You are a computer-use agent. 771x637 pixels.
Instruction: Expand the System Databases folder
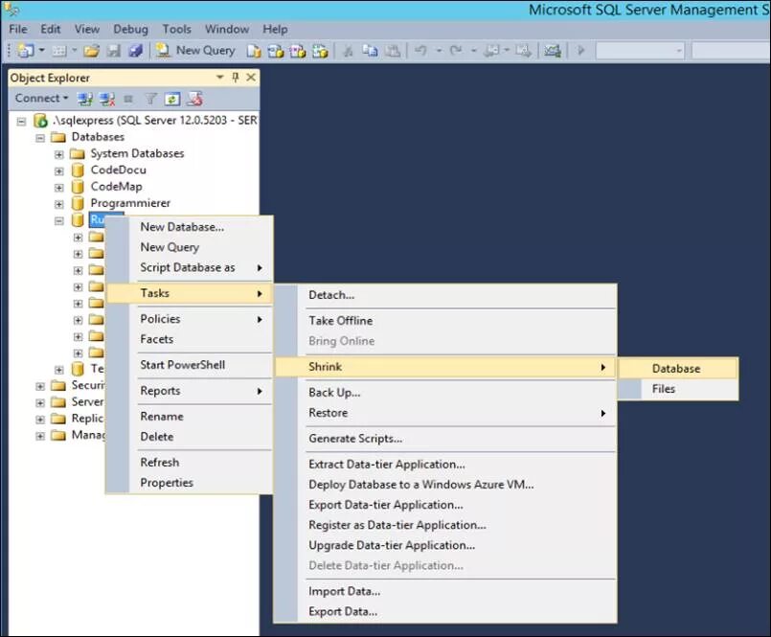click(x=59, y=154)
